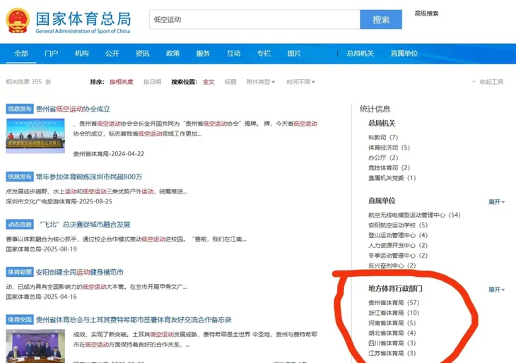Click the 动态信息 category tag
This screenshot has width=516, height=363.
20,224
